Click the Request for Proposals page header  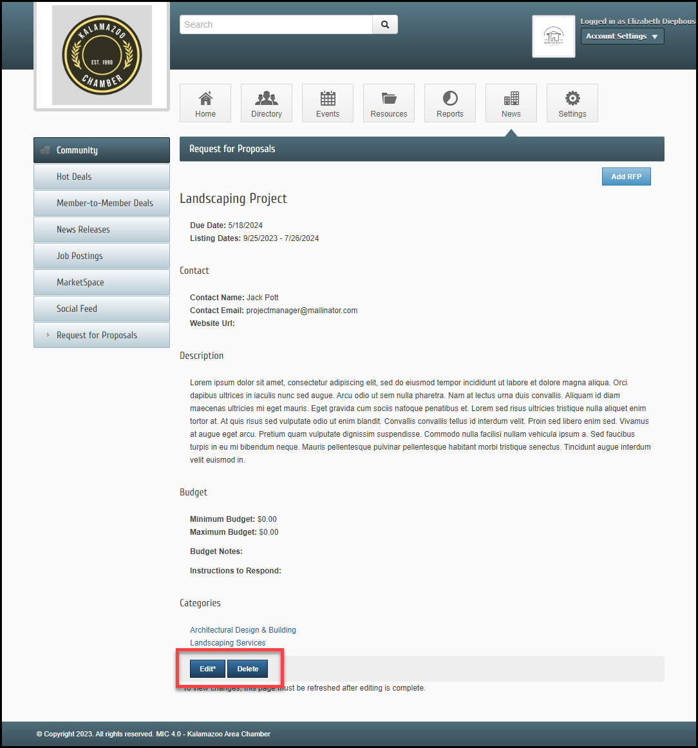pyautogui.click(x=422, y=149)
